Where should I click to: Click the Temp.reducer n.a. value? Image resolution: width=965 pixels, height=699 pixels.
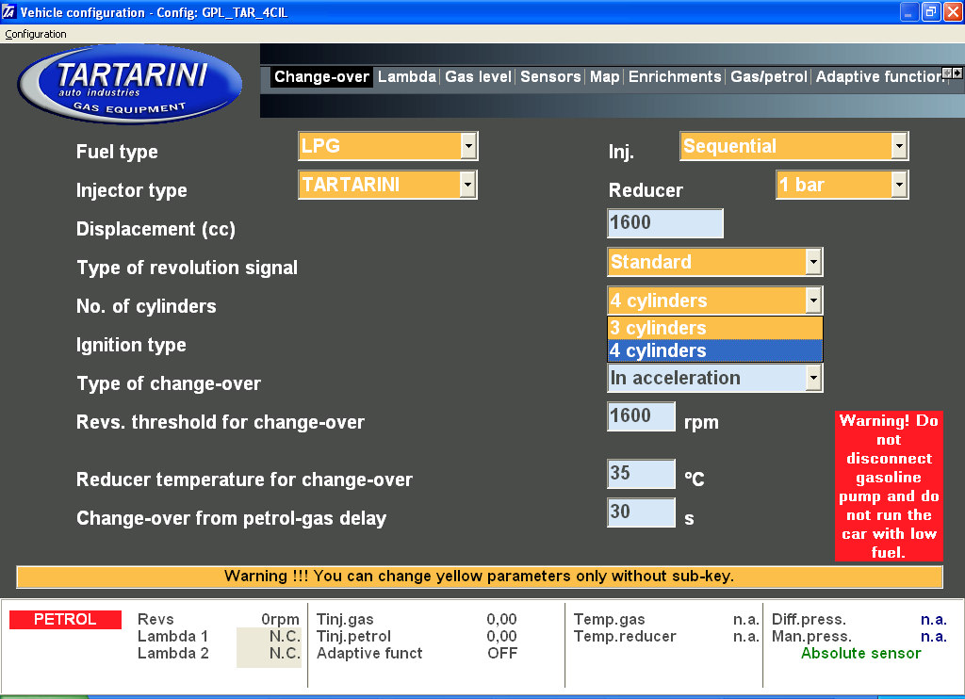click(x=746, y=636)
